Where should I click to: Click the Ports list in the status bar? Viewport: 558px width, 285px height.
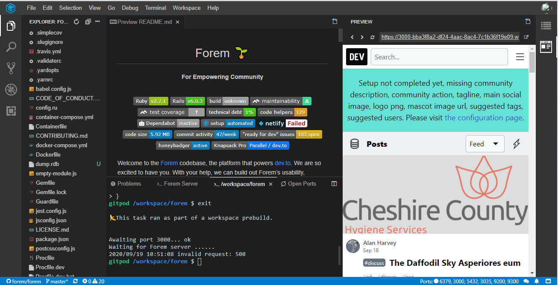coord(469,281)
